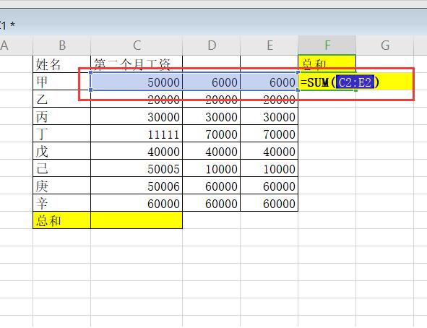The width and height of the screenshot is (427, 328).
Task: Click the name cell 辛
Action: click(x=62, y=203)
